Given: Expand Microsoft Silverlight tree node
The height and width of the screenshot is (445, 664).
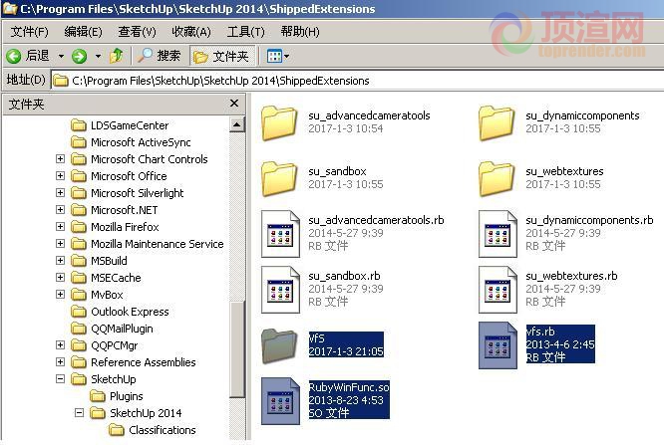Looking at the screenshot, I should pyautogui.click(x=61, y=193).
